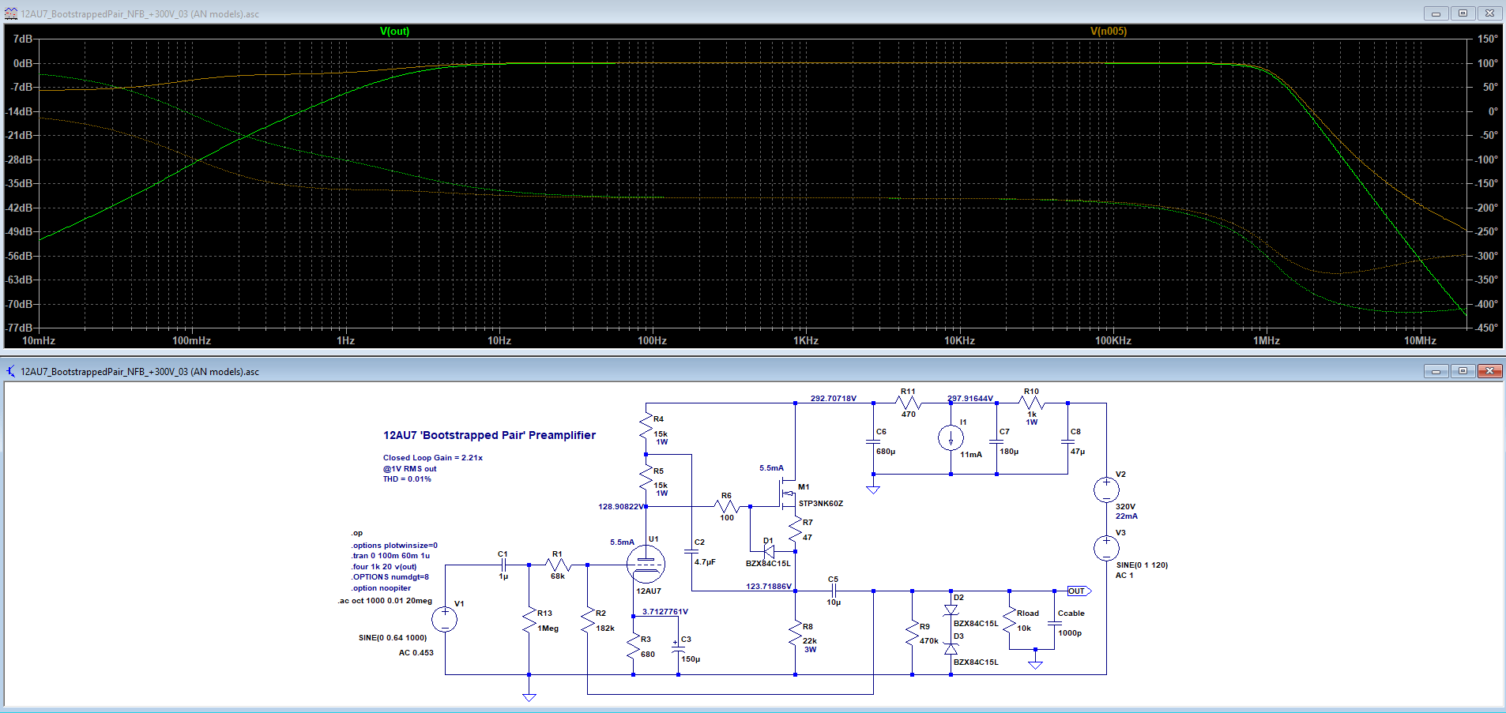Screen dimensions: 1506x713
Task: Click the 'Closed Loop Gain = 2.21x' comment
Action: [432, 458]
